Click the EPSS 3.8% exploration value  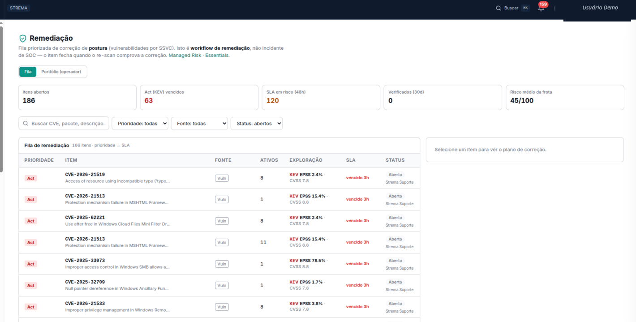click(311, 304)
